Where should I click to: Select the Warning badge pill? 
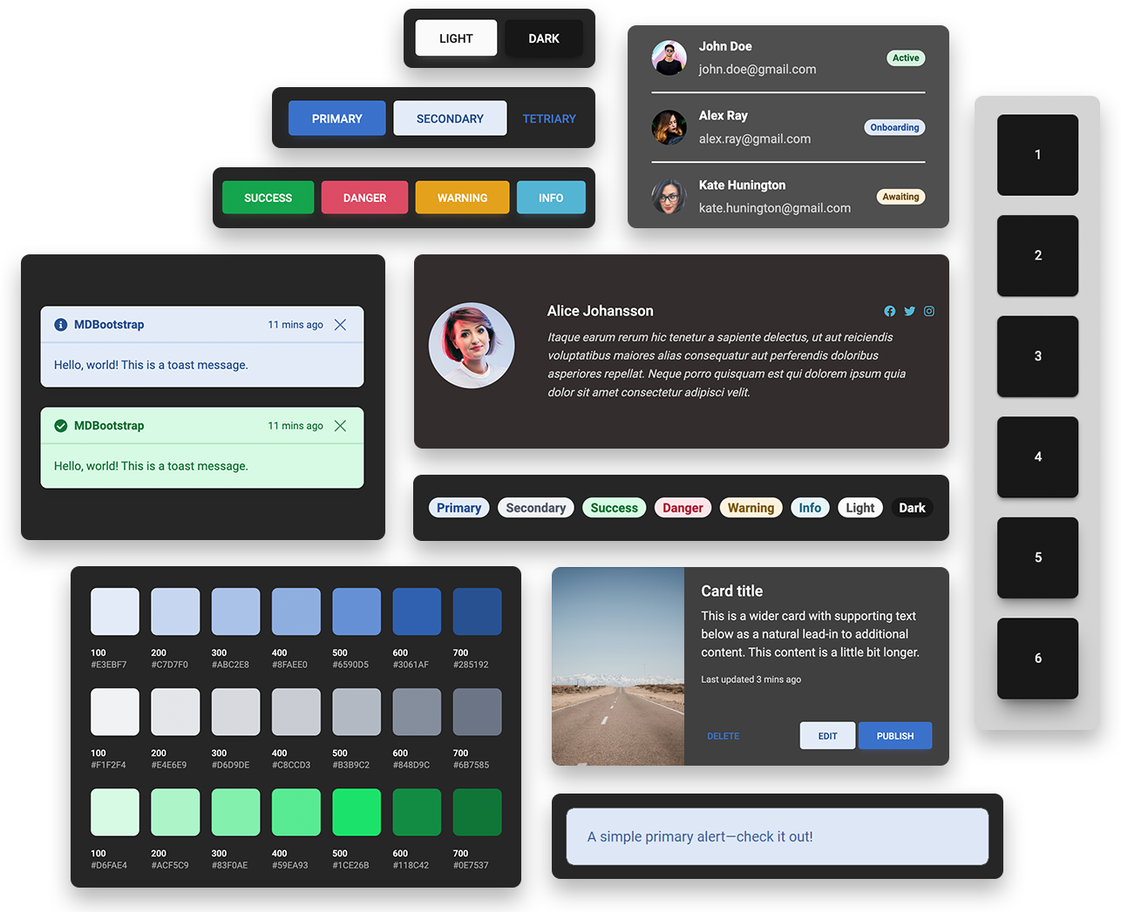pyautogui.click(x=751, y=508)
